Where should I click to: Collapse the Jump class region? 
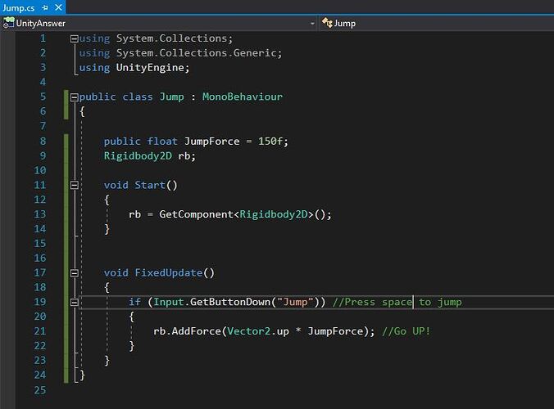tap(75, 97)
